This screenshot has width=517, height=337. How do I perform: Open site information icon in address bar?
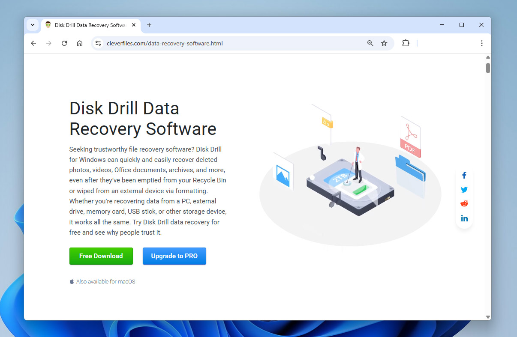[x=98, y=43]
